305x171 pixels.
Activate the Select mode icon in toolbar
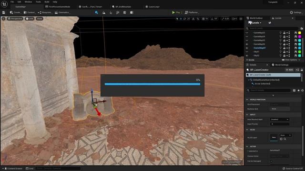[97, 12]
